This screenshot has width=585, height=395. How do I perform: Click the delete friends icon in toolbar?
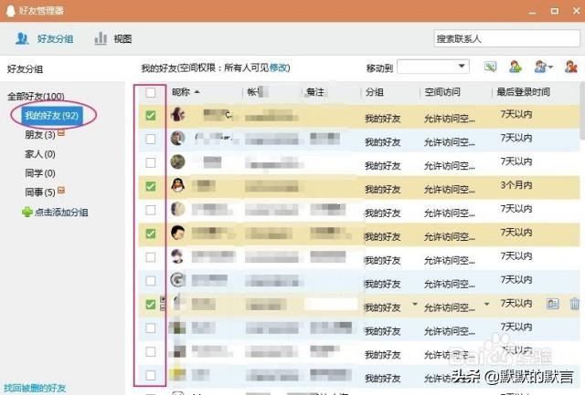571,67
